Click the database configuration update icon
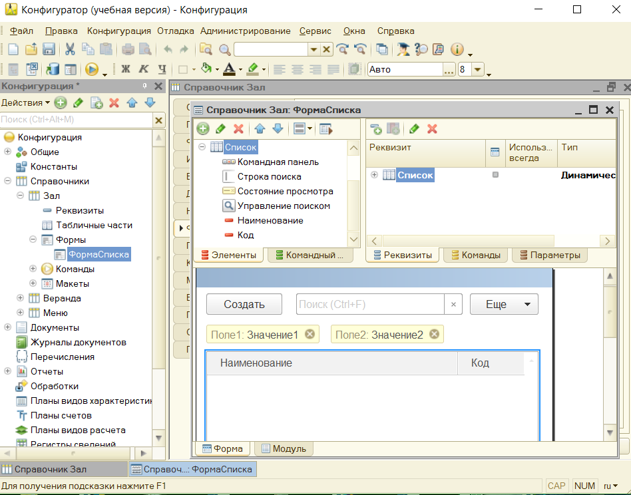 point(53,69)
